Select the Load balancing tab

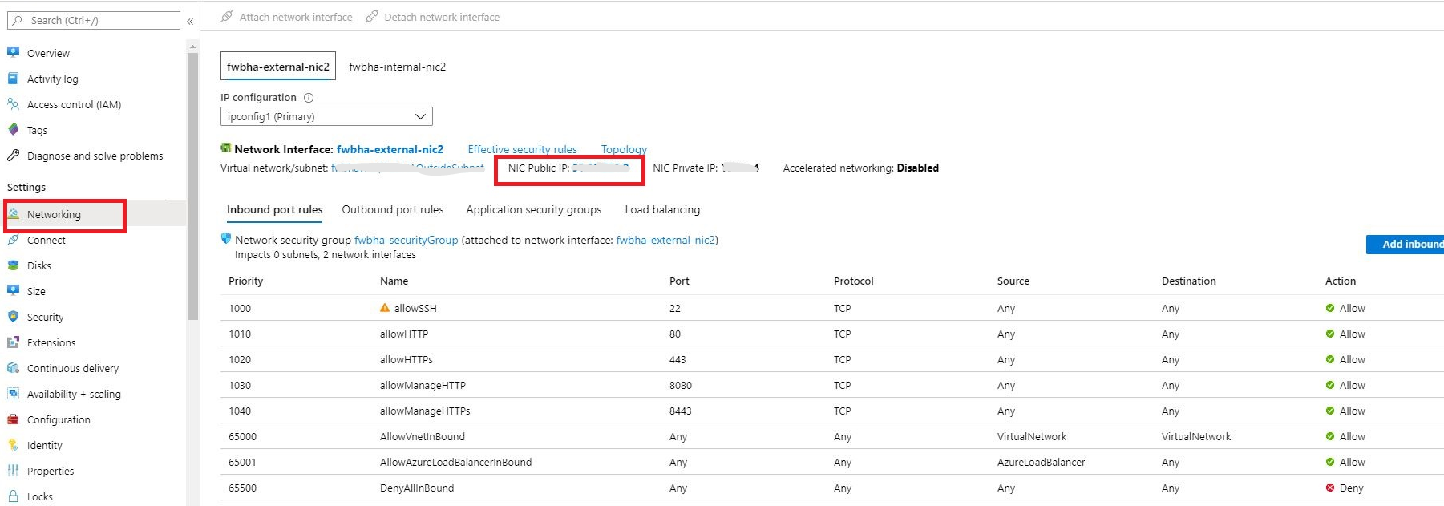click(662, 210)
